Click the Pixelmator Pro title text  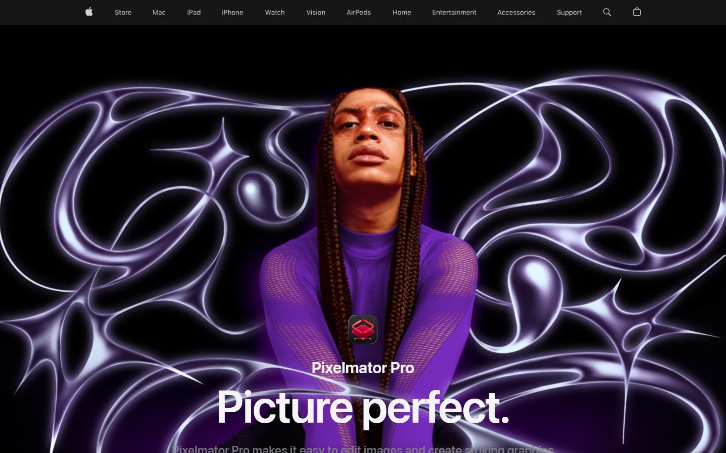click(x=363, y=368)
